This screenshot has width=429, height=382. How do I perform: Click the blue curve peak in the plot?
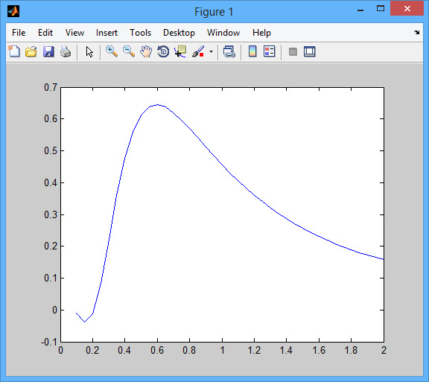tap(158, 105)
